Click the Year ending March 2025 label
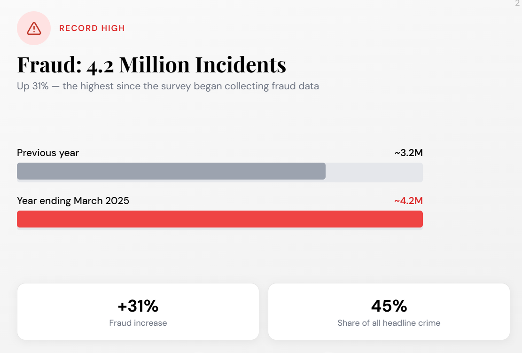 (x=73, y=201)
